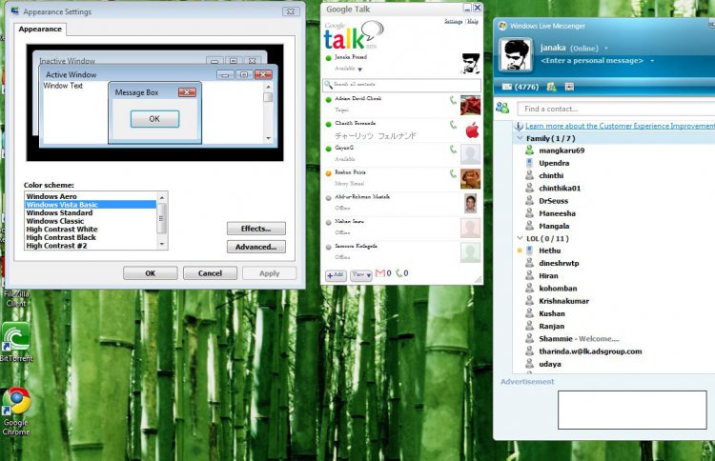
Task: Open Messenger email inbox showing (4776)
Action: [521, 87]
